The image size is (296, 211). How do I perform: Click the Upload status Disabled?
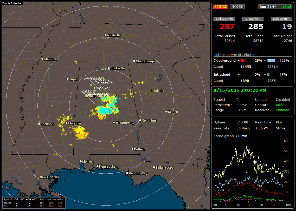point(283,100)
